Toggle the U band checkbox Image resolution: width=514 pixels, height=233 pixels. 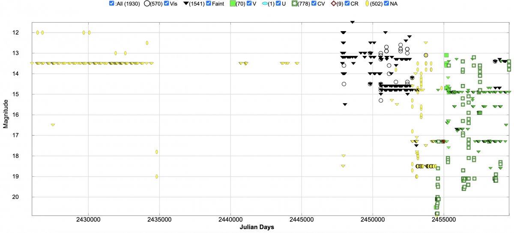(x=278, y=3)
